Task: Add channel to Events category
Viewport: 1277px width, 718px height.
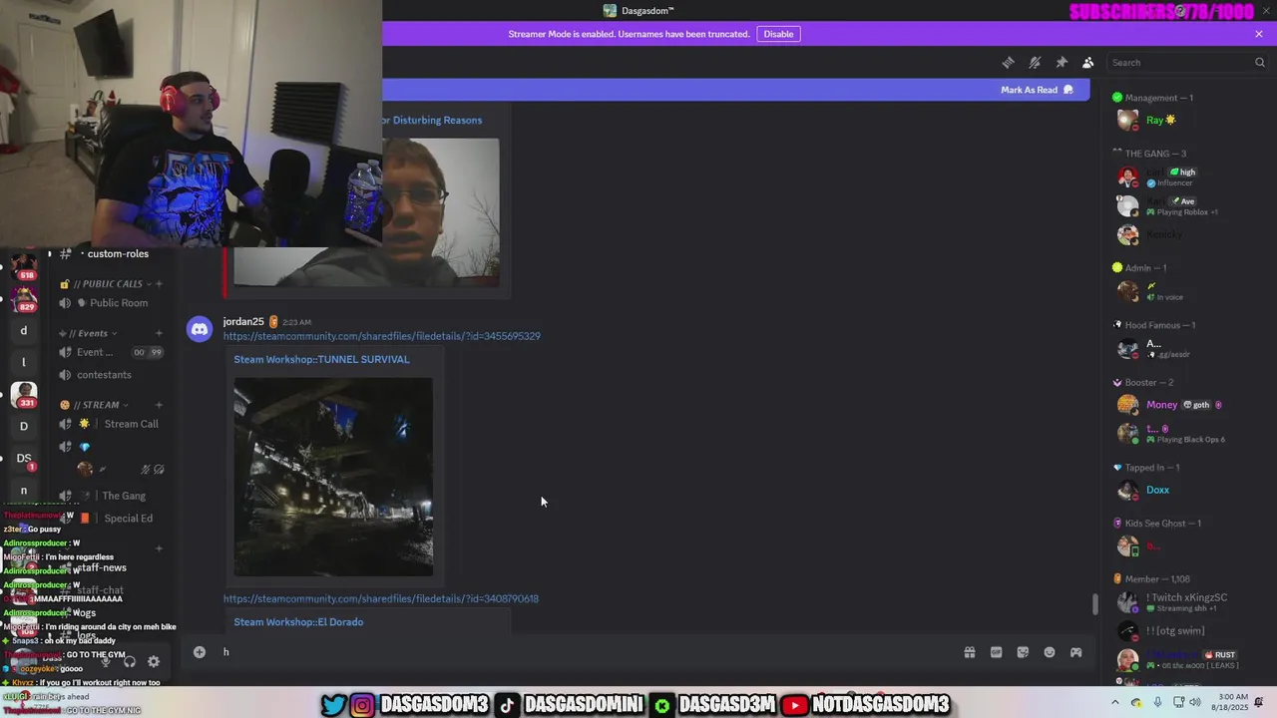Action: (159, 333)
